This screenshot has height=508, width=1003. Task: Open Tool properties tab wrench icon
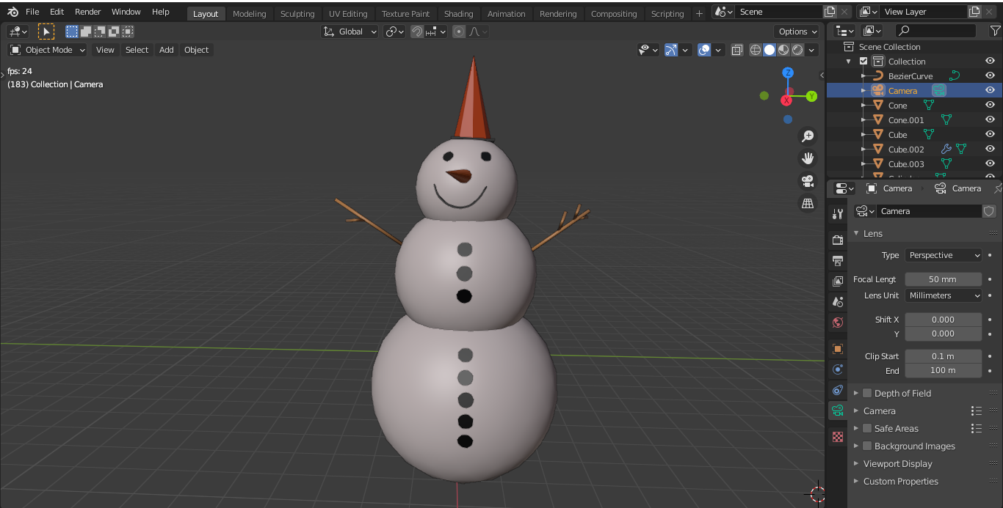click(x=837, y=214)
